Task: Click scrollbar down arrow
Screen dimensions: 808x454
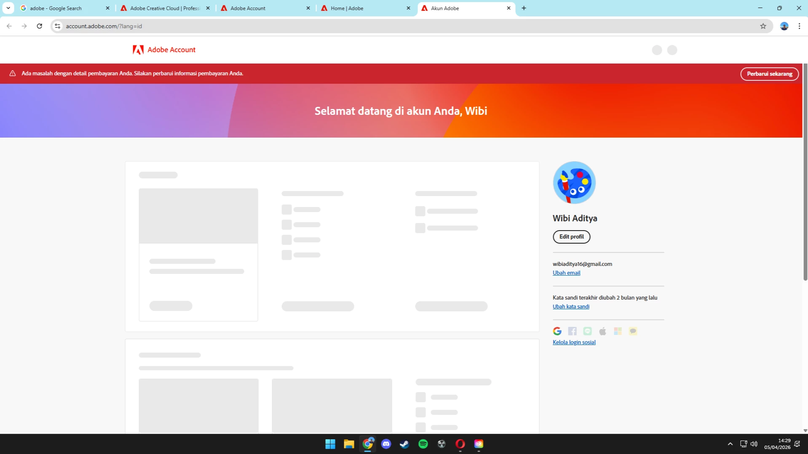Action: tap(805, 430)
